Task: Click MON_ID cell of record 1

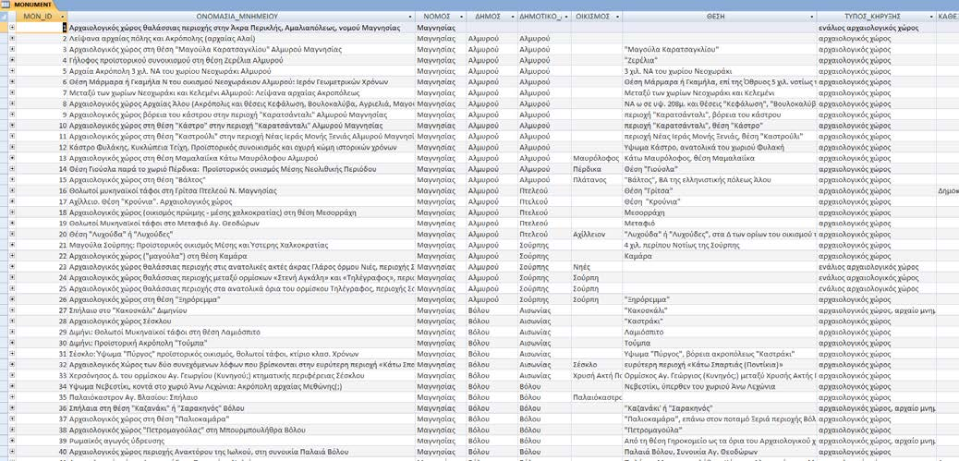Action: click(42, 28)
